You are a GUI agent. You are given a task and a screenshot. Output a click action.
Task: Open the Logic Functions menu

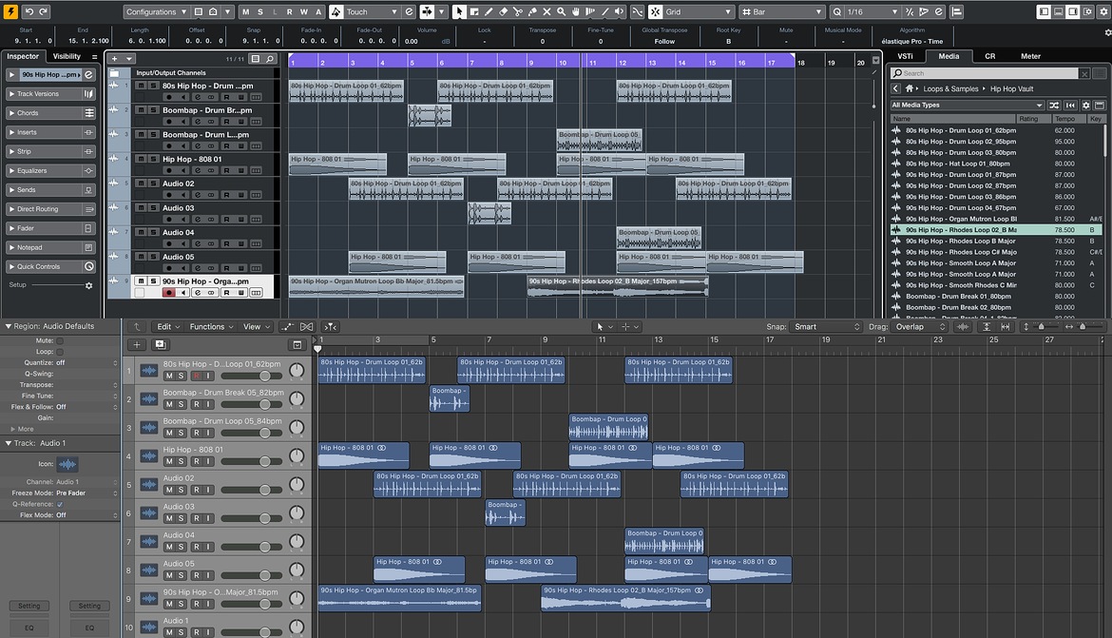click(211, 326)
